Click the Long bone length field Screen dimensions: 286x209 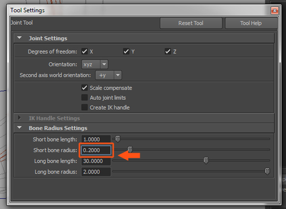pos(96,161)
